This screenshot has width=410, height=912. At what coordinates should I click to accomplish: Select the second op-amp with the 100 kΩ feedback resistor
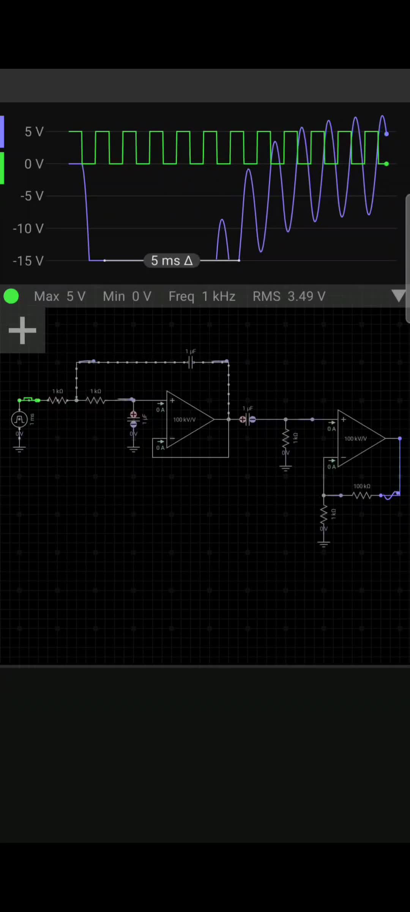click(361, 439)
